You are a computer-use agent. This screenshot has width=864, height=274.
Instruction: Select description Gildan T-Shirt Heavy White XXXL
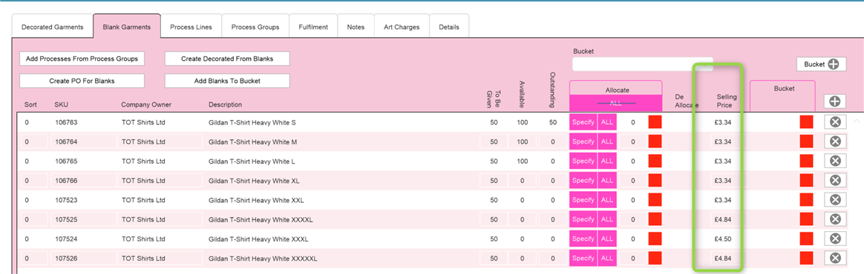click(x=258, y=238)
